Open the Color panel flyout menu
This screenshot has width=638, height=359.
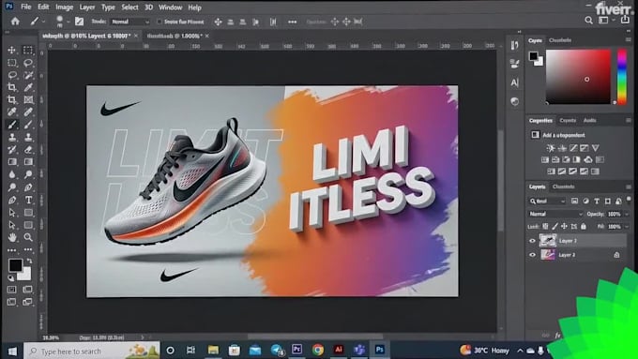(x=629, y=40)
